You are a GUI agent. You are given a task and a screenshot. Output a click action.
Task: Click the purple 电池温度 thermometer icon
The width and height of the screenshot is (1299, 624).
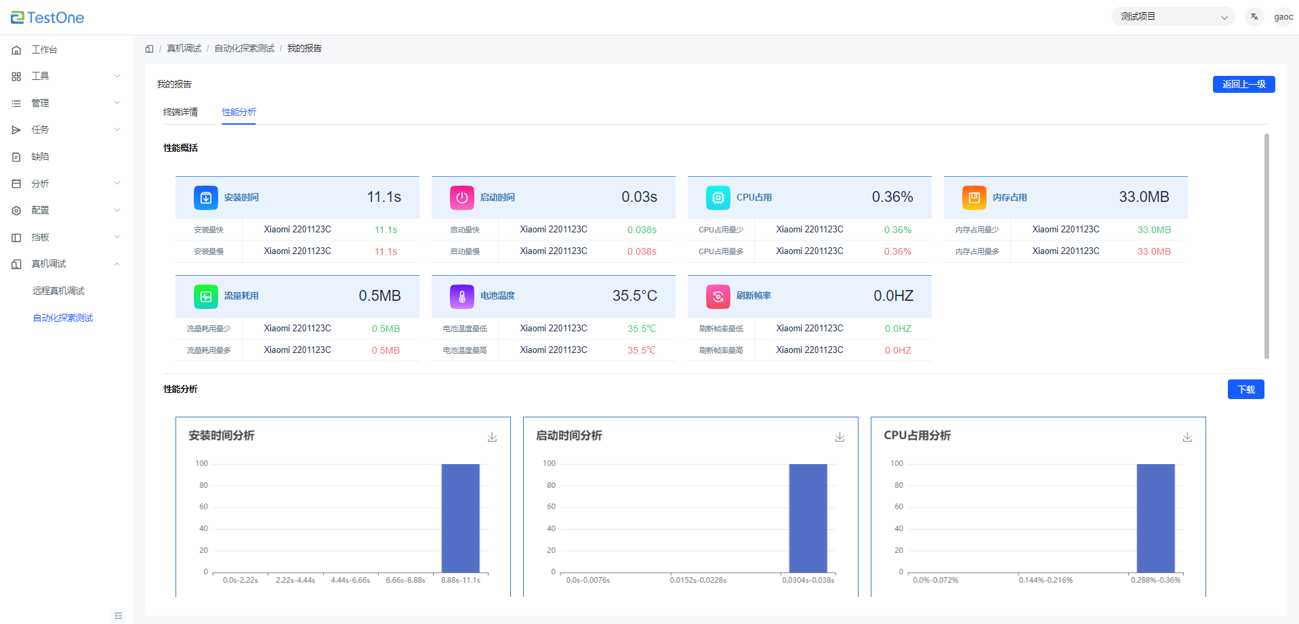point(462,296)
